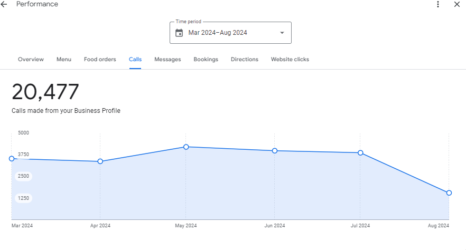The image size is (466, 250).
Task: Switch to the Overview tab
Action: pyautogui.click(x=31, y=60)
